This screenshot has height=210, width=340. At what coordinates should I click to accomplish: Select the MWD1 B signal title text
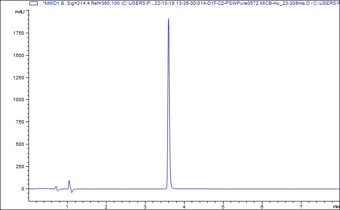(x=191, y=3)
